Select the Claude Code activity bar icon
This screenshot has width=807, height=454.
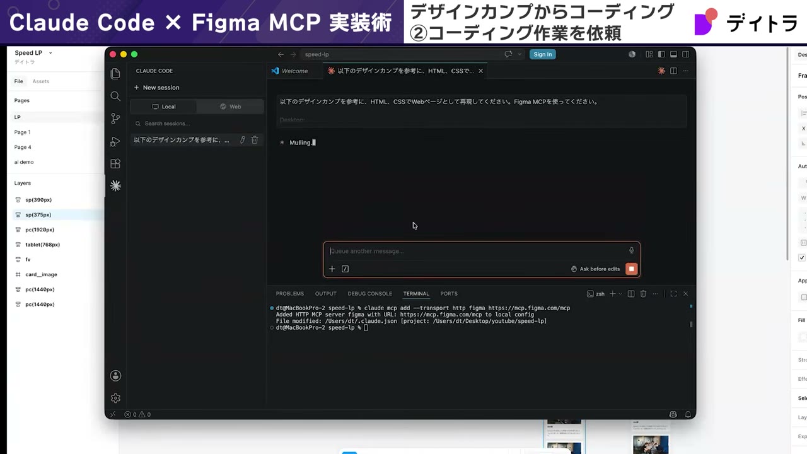[x=115, y=185]
